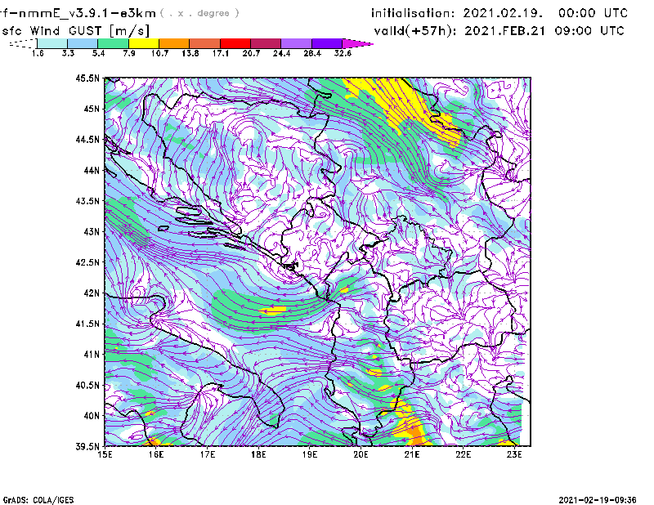654x505 pixels.
Task: Click the 16E longitude label
Action: [156, 454]
